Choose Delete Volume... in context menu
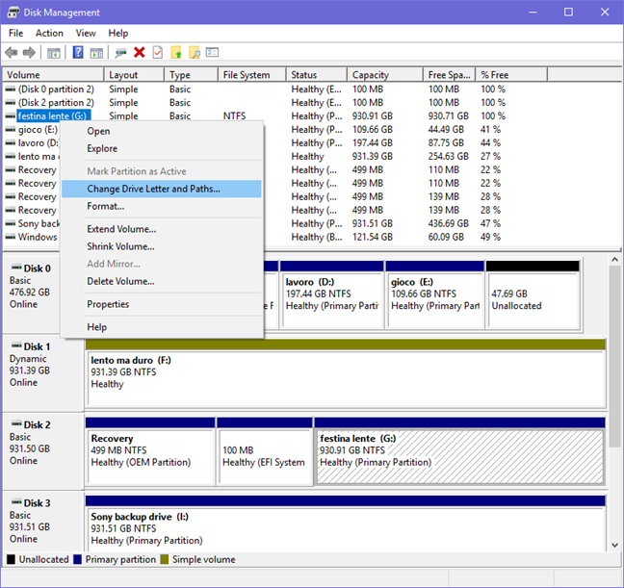 coord(162,282)
